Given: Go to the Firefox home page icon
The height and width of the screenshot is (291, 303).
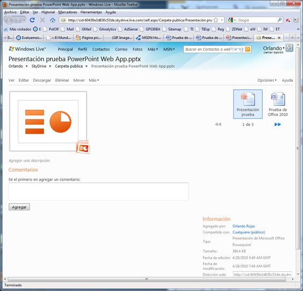Looking at the screenshot, I should (53, 20).
